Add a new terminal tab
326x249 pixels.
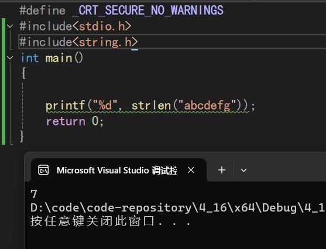222,170
